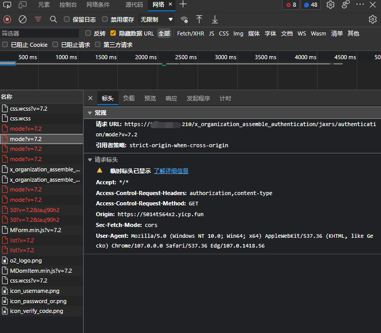This screenshot has width=381, height=333.
Task: Switch to the 响应 tab
Action: (x=171, y=98)
